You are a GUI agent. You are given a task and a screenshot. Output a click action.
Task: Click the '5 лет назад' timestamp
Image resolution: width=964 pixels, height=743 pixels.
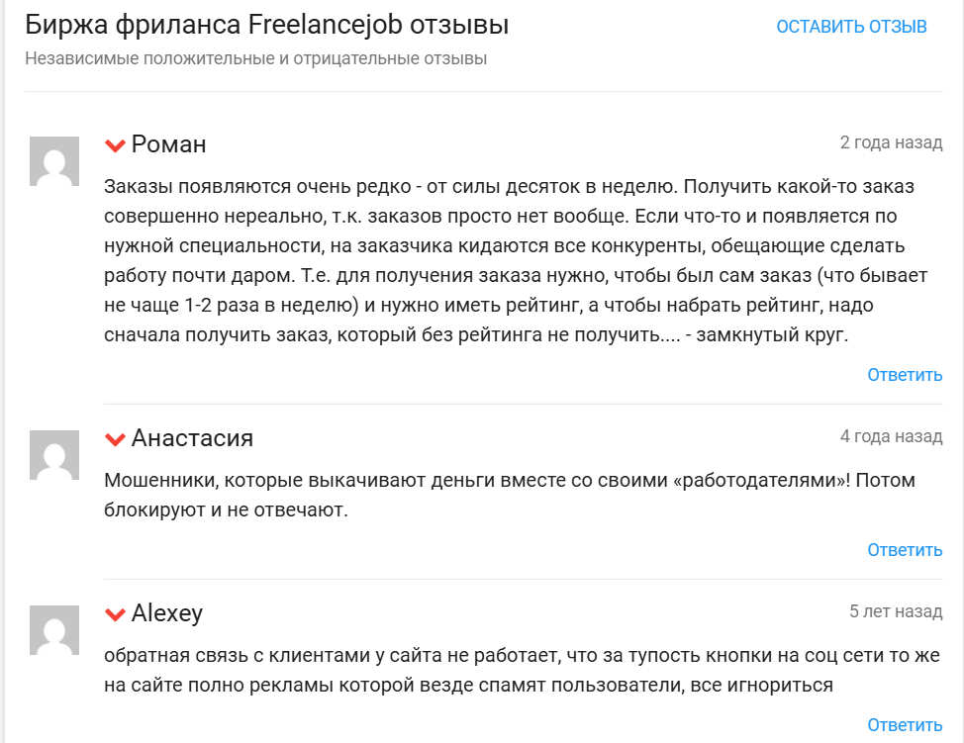tap(895, 611)
